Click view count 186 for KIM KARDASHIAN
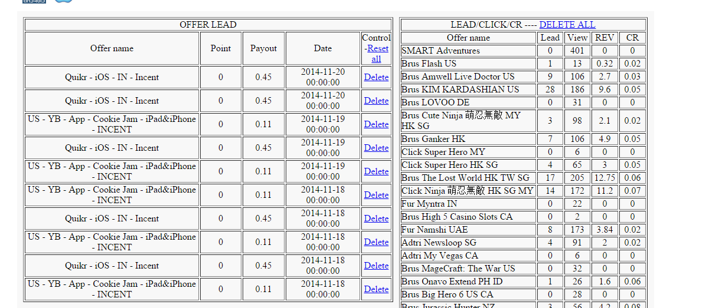The width and height of the screenshot is (709, 308). tap(577, 90)
